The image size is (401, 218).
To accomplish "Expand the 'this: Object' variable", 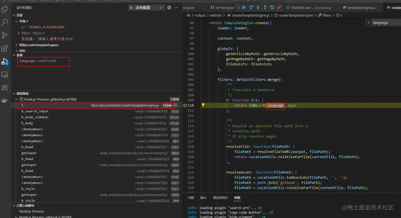I will tap(19, 33).
